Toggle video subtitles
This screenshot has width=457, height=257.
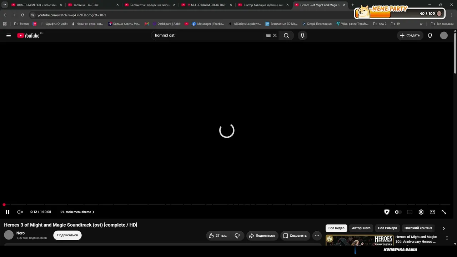410,212
